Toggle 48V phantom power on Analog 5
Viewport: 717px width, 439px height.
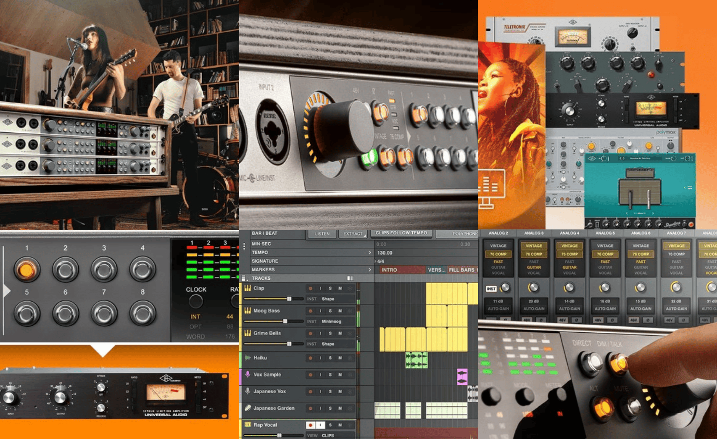(x=598, y=320)
